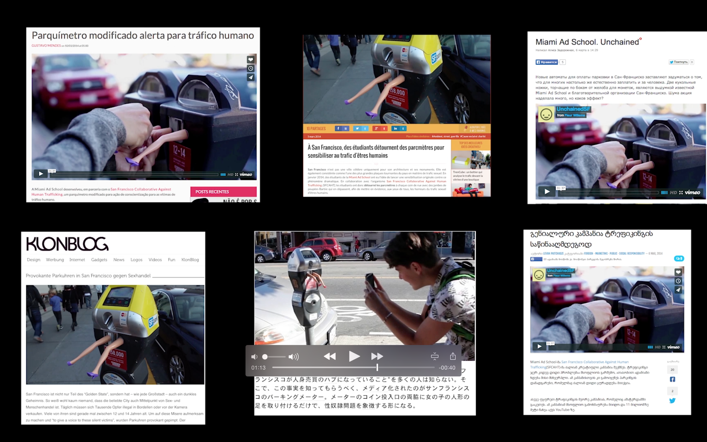Enter fullscreen on the Portuguese page video

point(236,174)
